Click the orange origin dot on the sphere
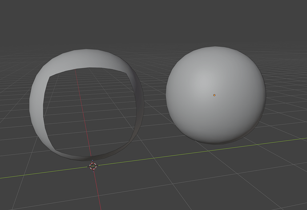 pyautogui.click(x=214, y=95)
